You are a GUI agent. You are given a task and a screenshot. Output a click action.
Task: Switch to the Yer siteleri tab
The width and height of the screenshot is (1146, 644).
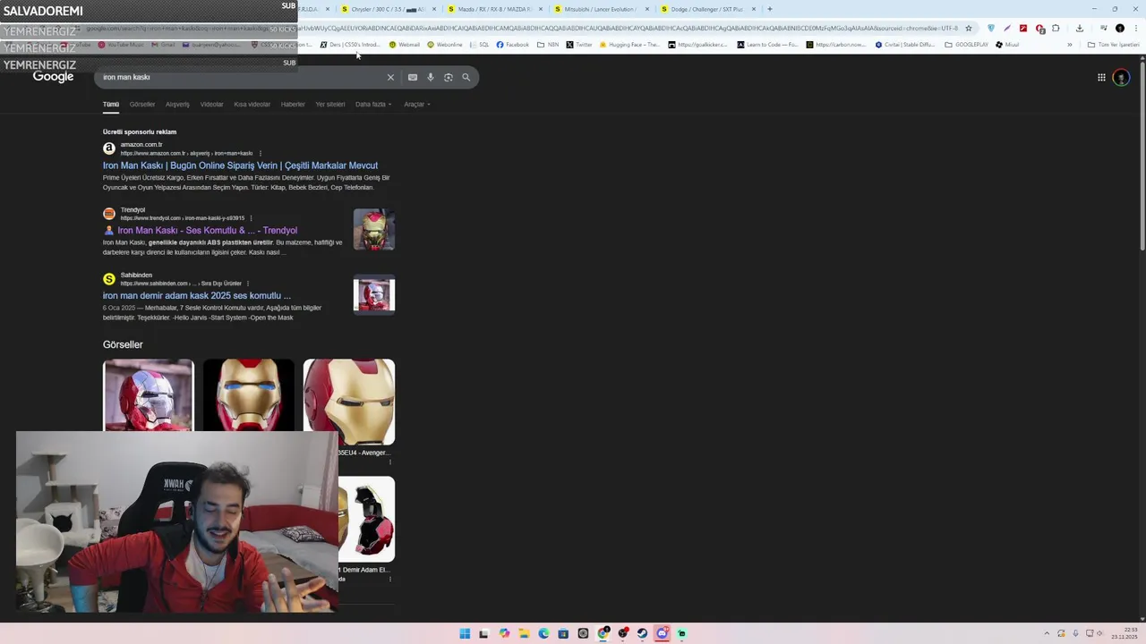click(330, 104)
